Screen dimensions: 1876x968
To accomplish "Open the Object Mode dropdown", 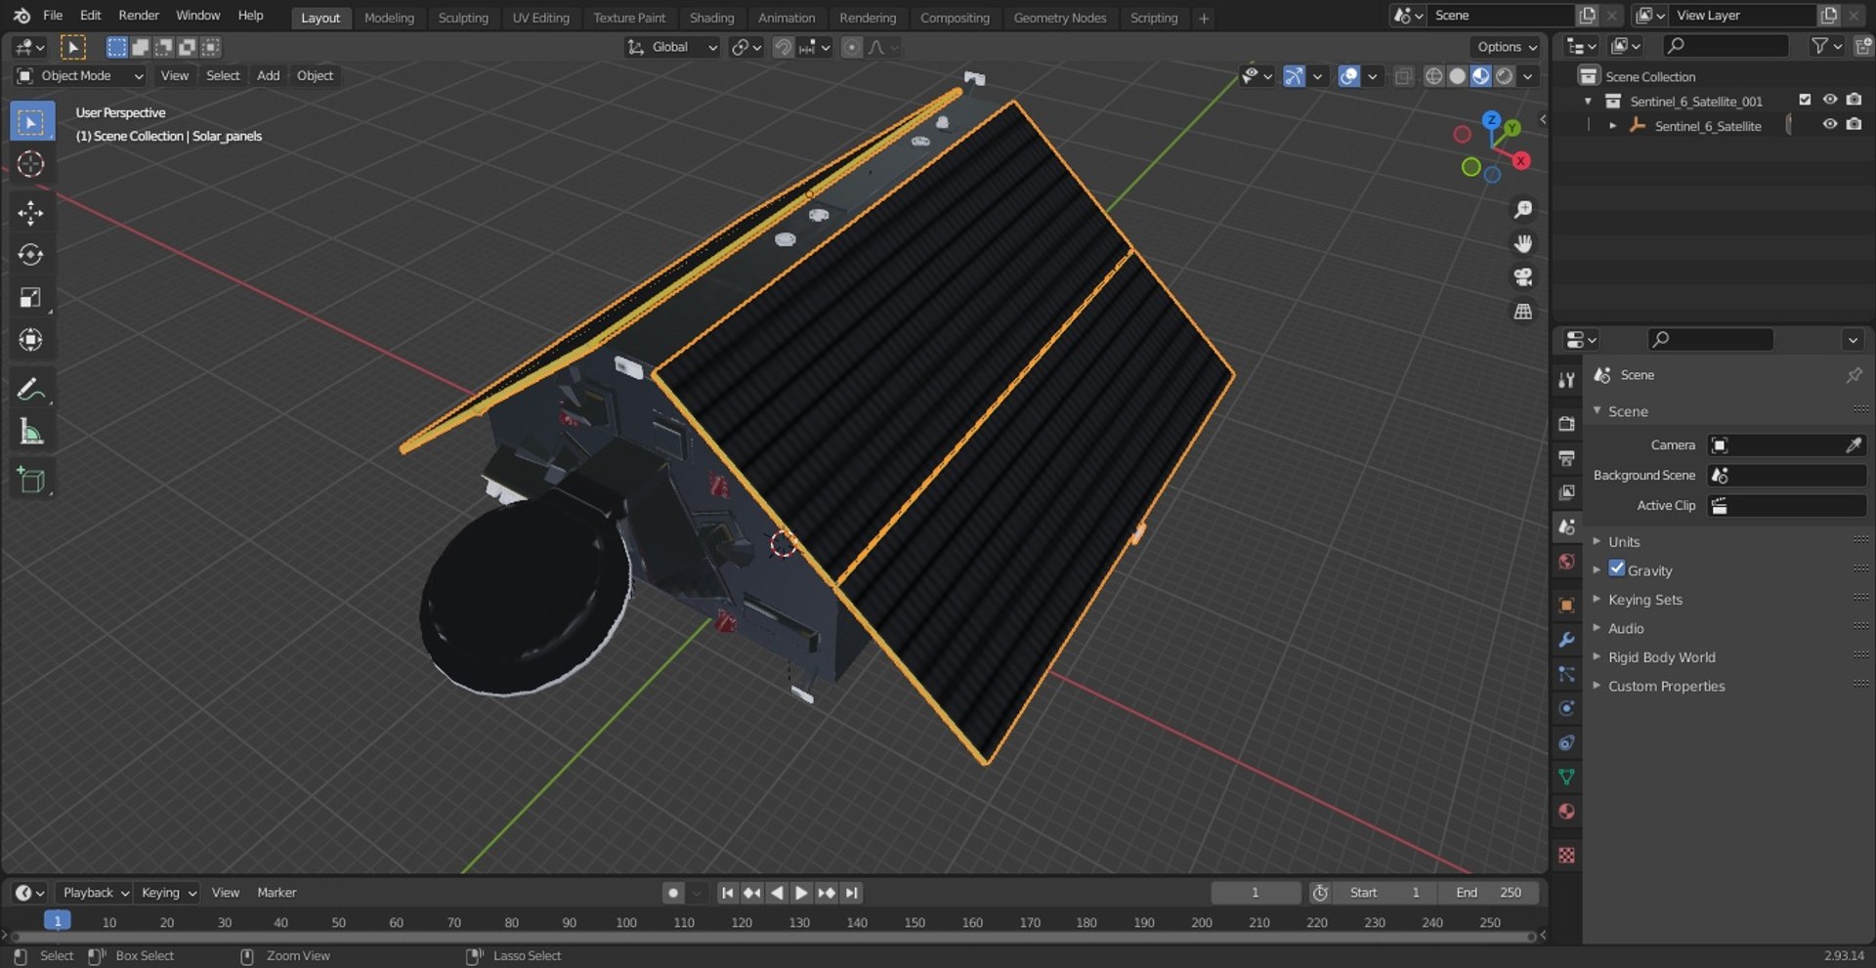I will click(79, 75).
